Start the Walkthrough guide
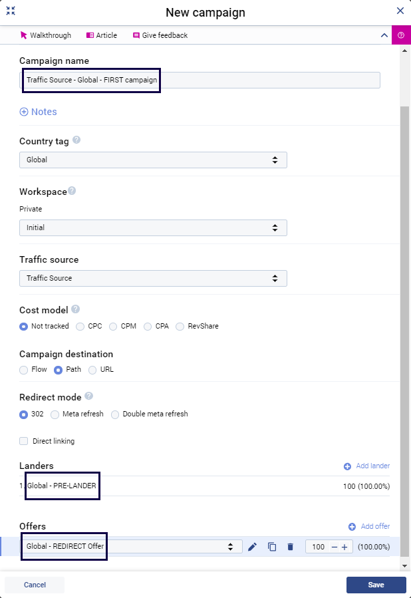The image size is (411, 598). coord(45,35)
